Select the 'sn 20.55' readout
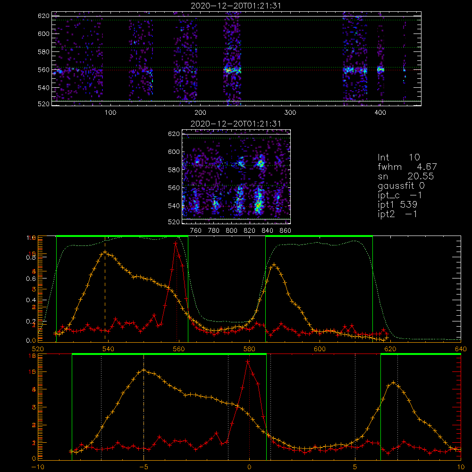This screenshot has height=472, width=472. tap(405, 176)
